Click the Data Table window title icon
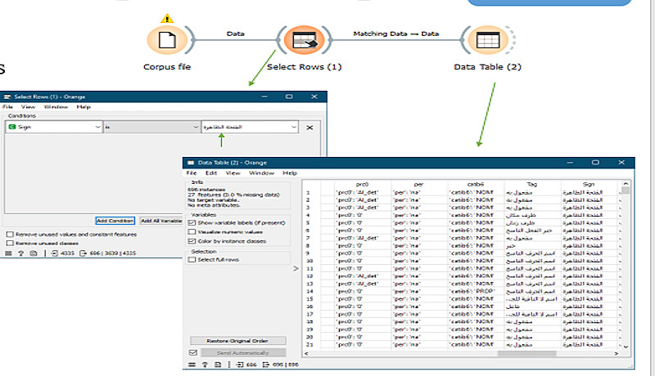 [x=191, y=163]
